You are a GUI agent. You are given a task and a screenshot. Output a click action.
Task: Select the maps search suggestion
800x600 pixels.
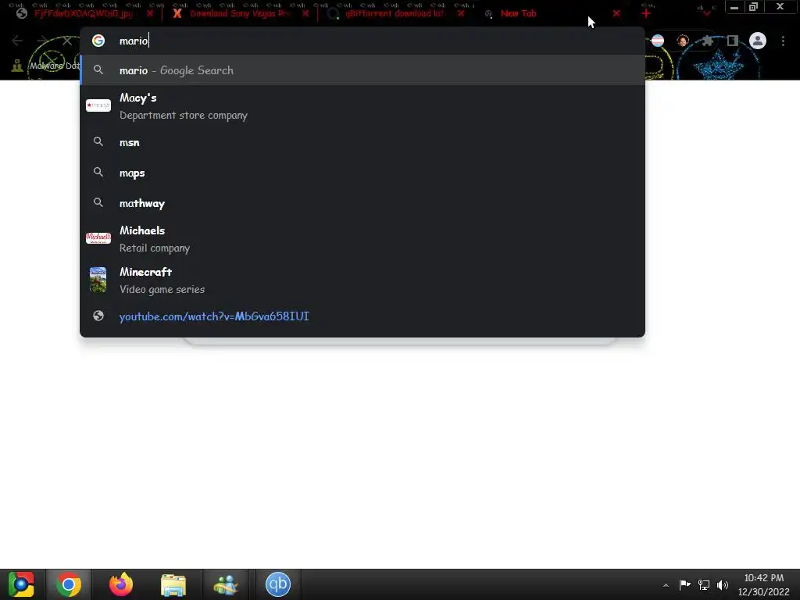(362, 173)
